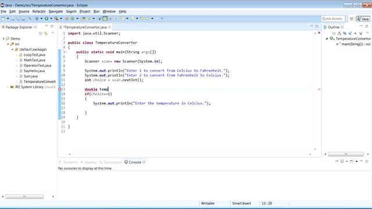Toggle Hide Non-Public Members in Outline
This screenshot has height=209, width=372.
(x=355, y=34)
